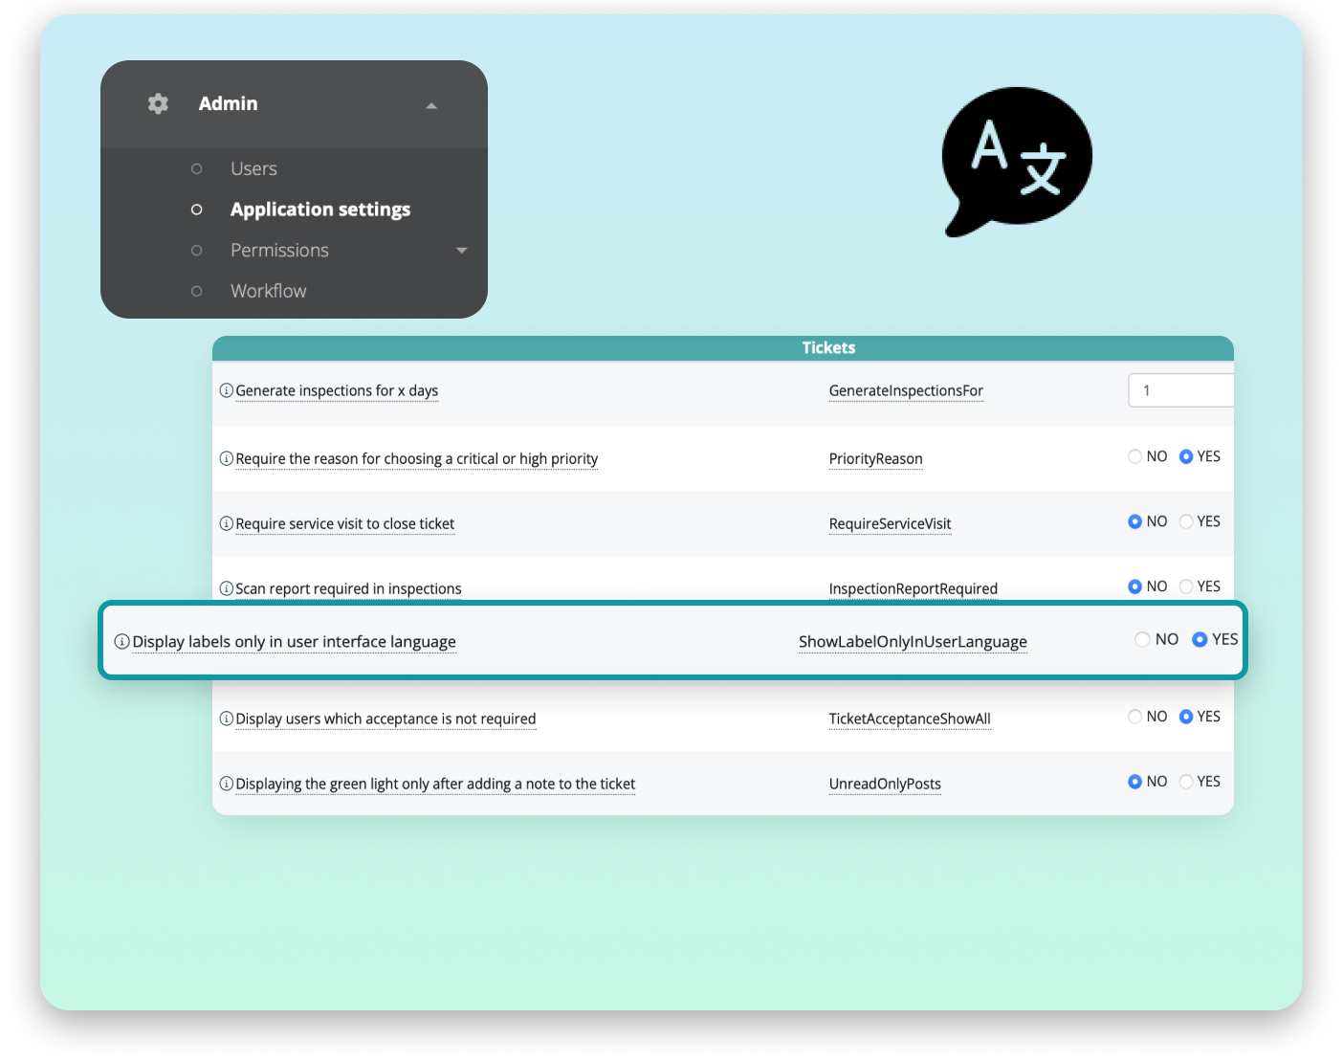
Task: Click info icon for Scan report required
Action: pyautogui.click(x=227, y=588)
